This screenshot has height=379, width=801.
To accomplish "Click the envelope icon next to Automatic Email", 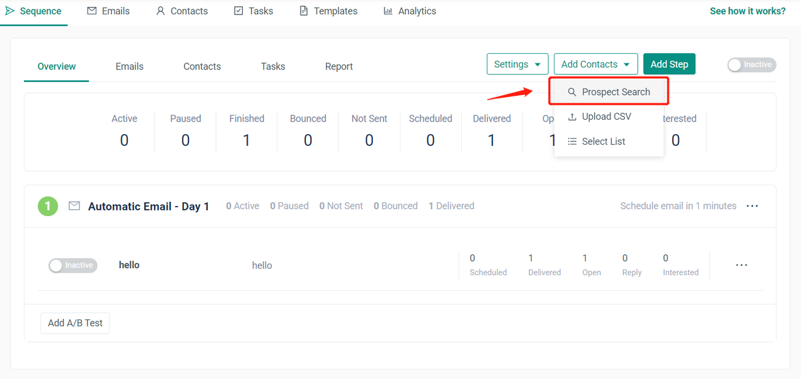I will [x=74, y=205].
